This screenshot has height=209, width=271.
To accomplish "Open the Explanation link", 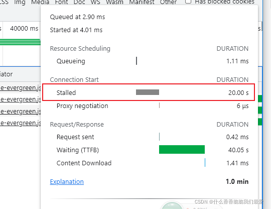I will click(x=67, y=182).
